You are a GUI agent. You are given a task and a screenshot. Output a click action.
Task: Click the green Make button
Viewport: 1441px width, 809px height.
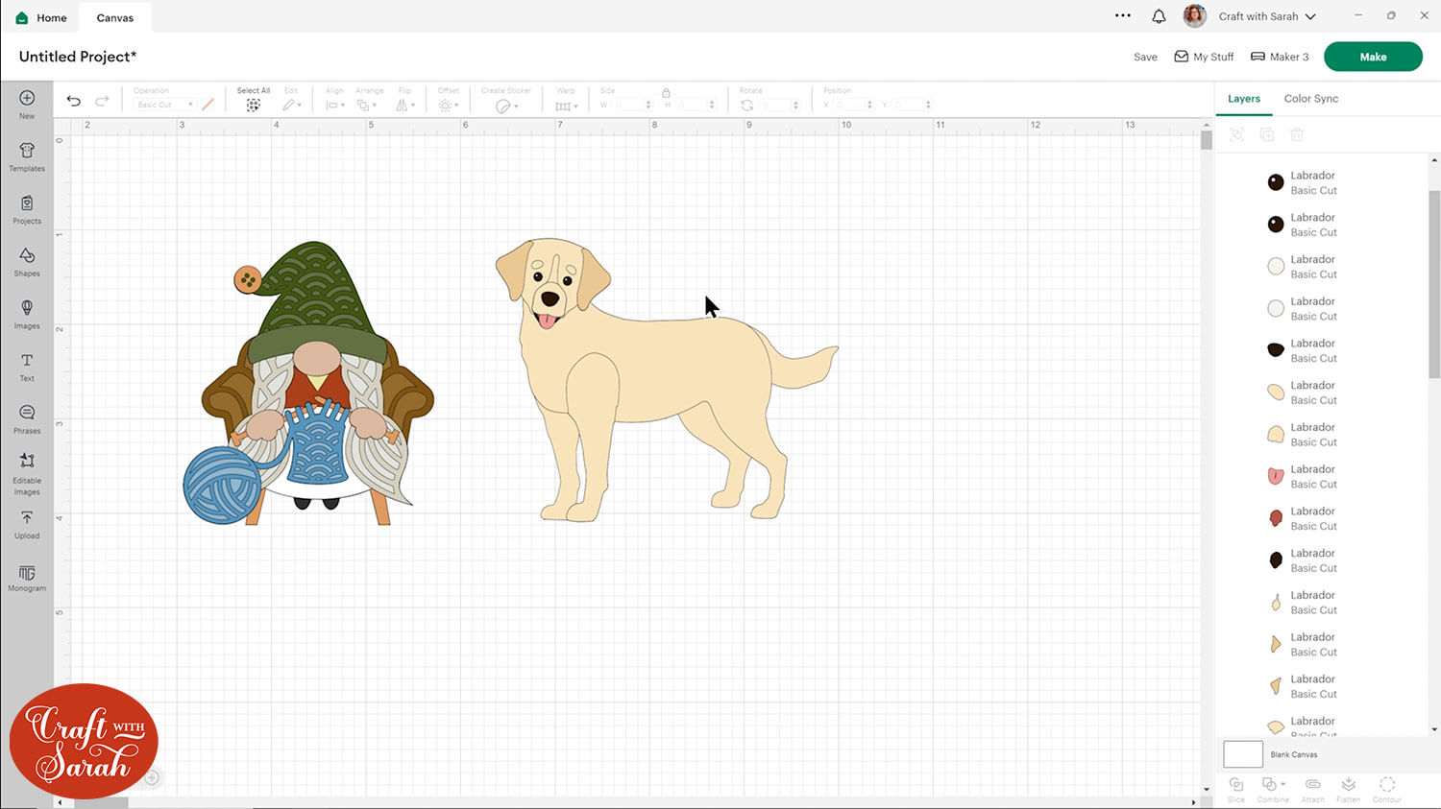click(x=1372, y=57)
